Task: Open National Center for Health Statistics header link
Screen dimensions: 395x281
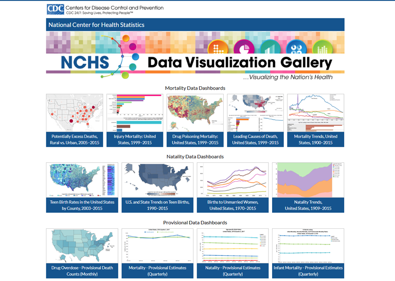Action: [96, 25]
